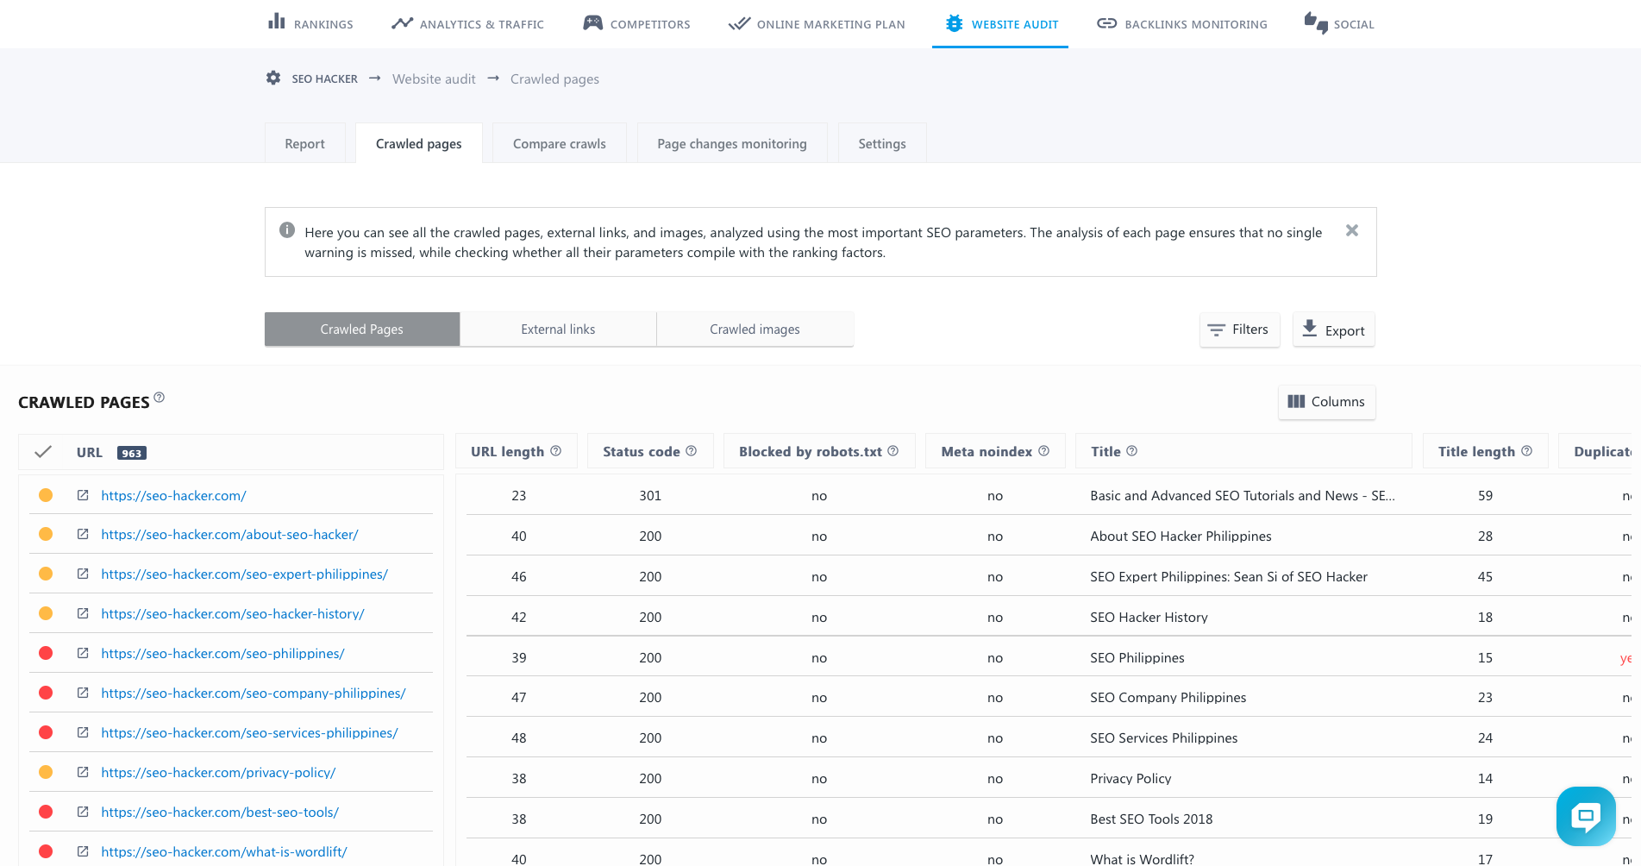The height and width of the screenshot is (866, 1641).
Task: Open the Export options
Action: pos(1333,329)
